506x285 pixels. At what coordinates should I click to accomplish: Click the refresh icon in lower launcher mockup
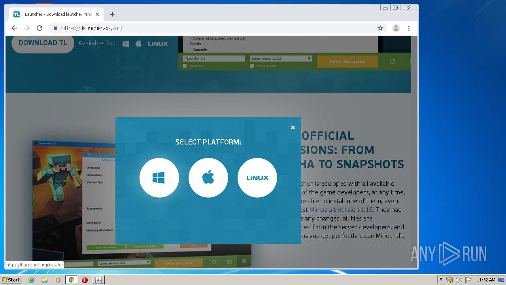click(x=214, y=262)
